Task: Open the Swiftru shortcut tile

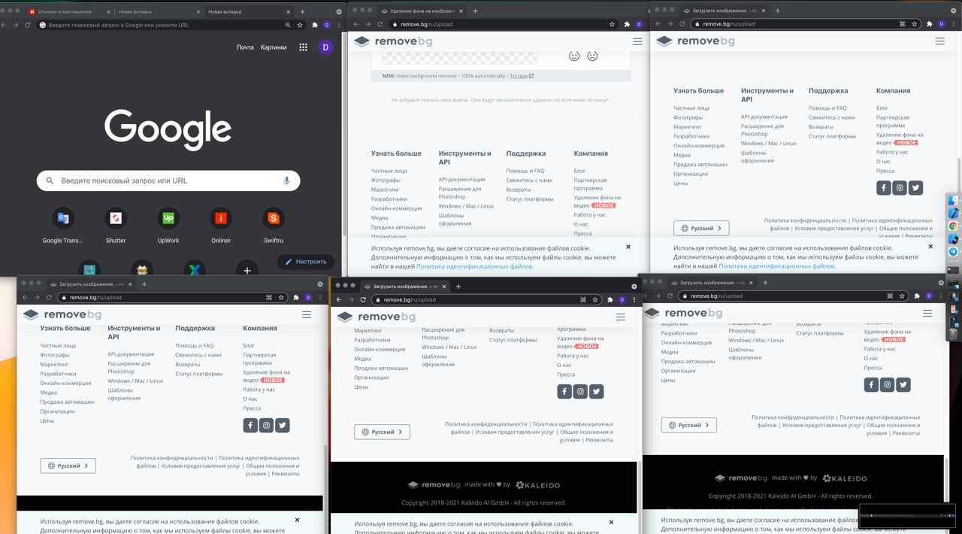Action: click(x=274, y=218)
